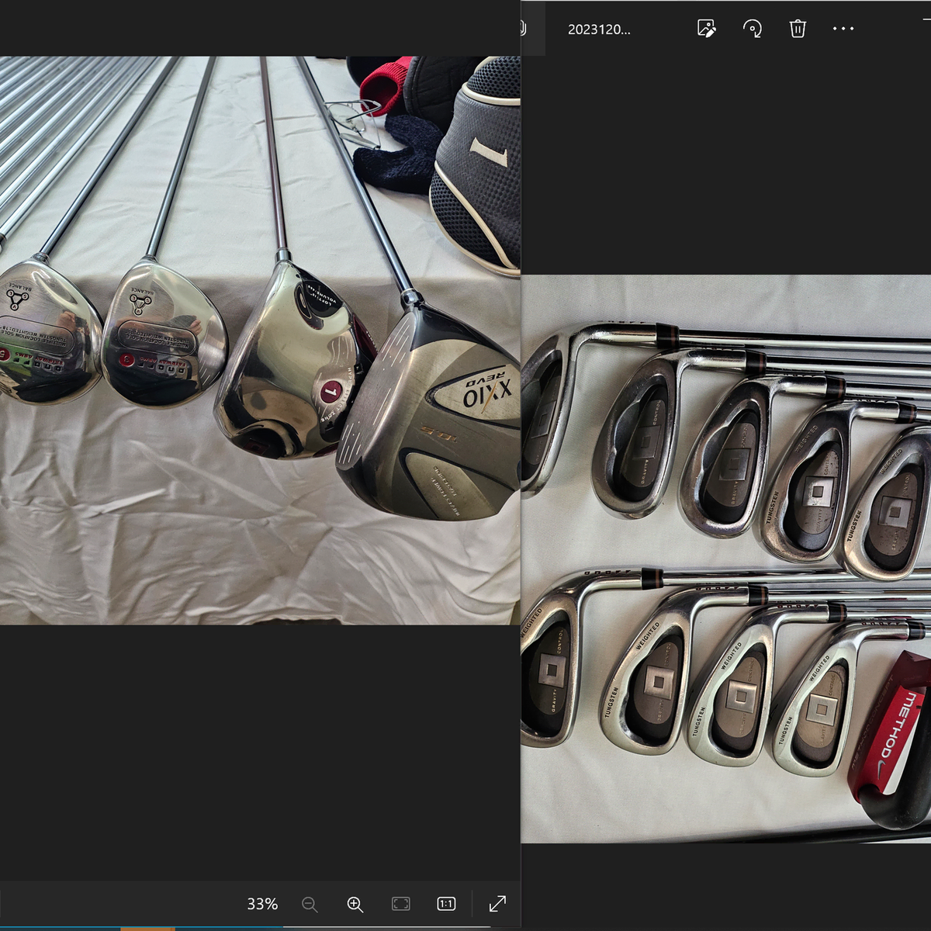Delete the photo with the trash icon

pos(798,29)
